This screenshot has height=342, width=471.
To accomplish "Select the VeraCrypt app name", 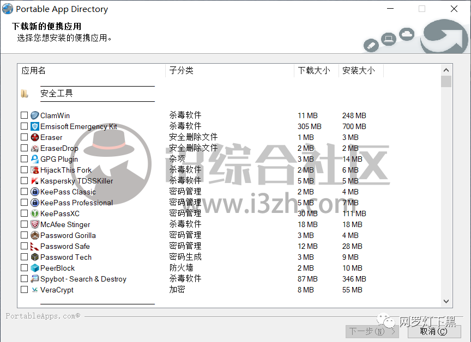I will pyautogui.click(x=57, y=290).
